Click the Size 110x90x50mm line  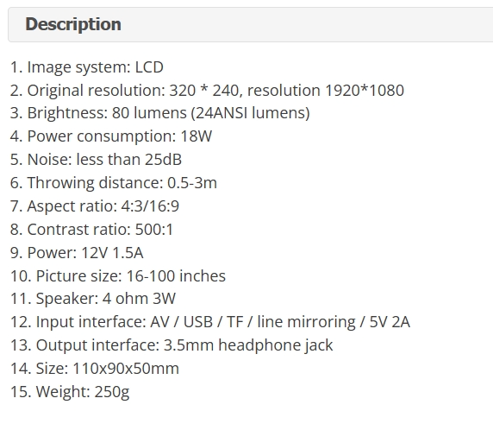click(95, 368)
